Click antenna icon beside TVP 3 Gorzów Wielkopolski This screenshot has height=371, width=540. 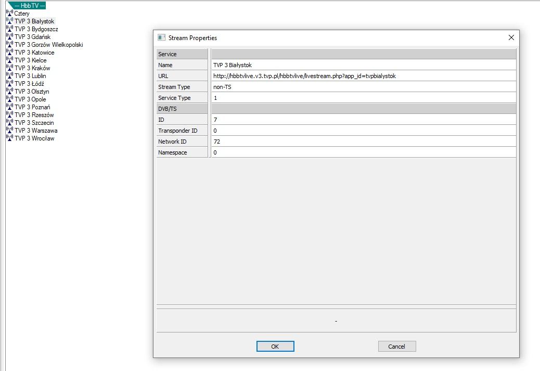10,44
